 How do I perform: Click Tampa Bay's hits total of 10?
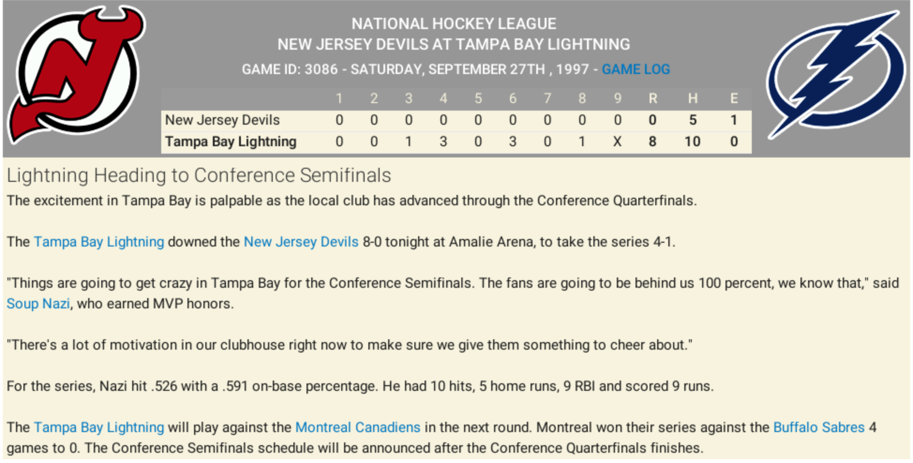692,142
